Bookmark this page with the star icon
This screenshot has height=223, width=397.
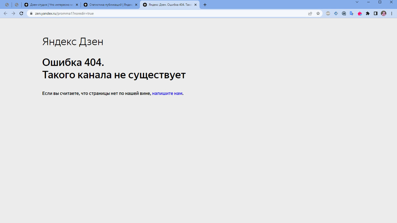click(x=318, y=14)
